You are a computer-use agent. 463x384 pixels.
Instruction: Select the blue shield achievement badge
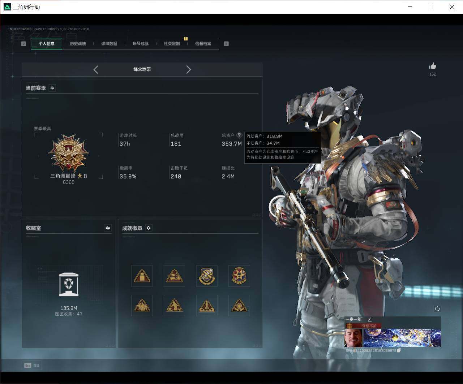(207, 276)
